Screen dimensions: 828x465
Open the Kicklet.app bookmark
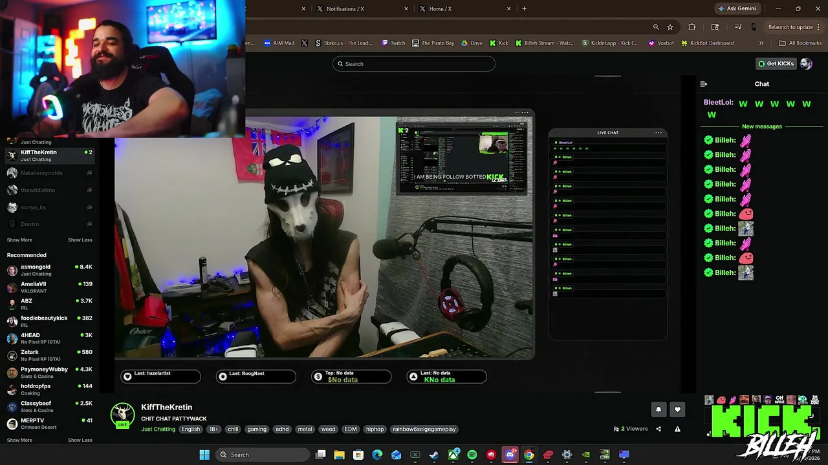610,43
